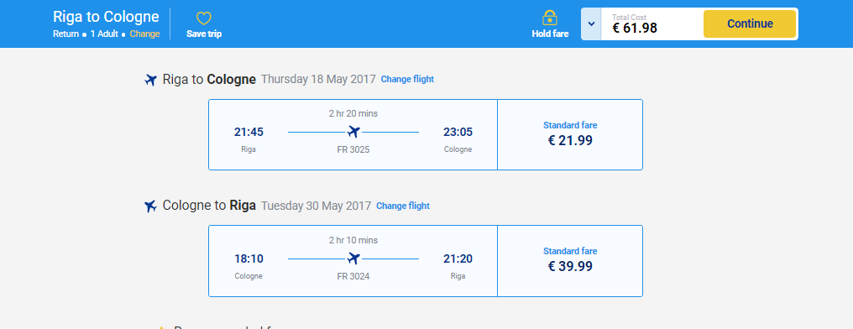The height and width of the screenshot is (329, 853).
Task: Click the Change link next to 1 Adult
Action: coord(144,34)
